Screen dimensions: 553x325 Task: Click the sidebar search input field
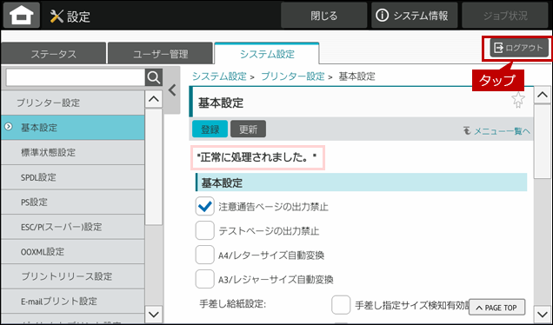[76, 77]
